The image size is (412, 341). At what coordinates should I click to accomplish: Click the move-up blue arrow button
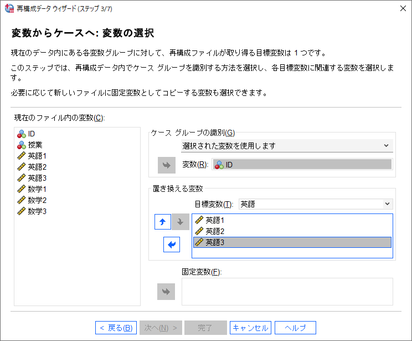(x=163, y=222)
